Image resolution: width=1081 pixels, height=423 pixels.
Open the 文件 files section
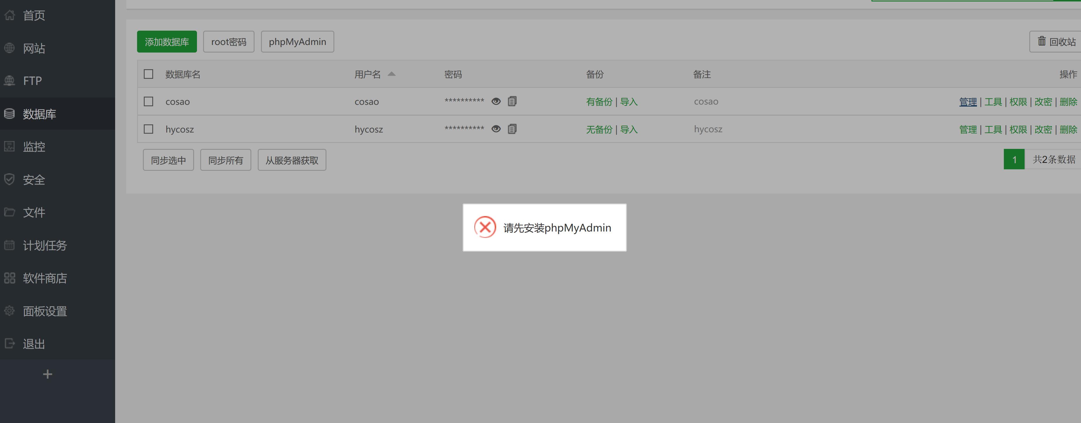pyautogui.click(x=34, y=213)
